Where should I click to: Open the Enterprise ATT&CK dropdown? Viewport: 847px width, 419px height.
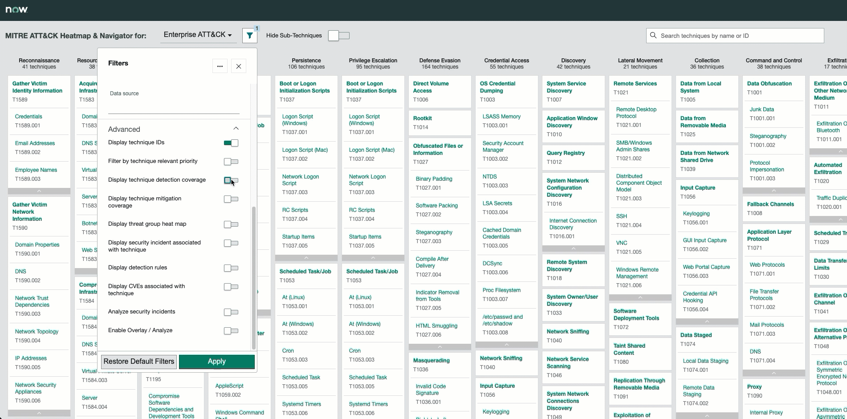click(198, 35)
